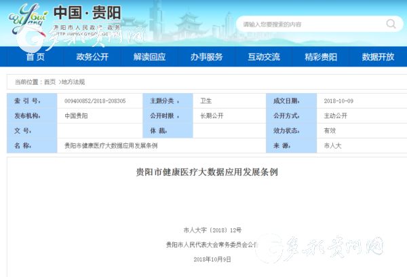Select the 卫生 topic category value
This screenshot has height=277, width=407.
[x=206, y=101]
